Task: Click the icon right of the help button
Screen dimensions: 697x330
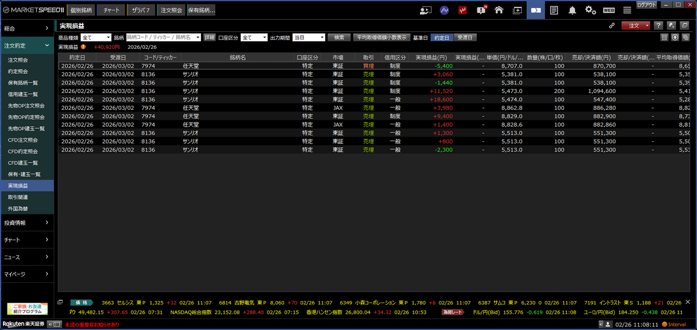Action: (x=671, y=26)
